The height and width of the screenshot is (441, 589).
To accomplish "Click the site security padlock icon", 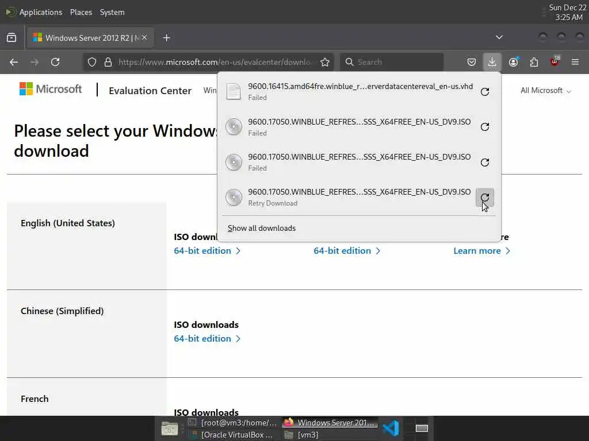I will (x=108, y=62).
